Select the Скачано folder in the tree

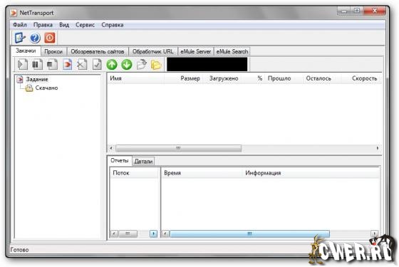(46, 88)
